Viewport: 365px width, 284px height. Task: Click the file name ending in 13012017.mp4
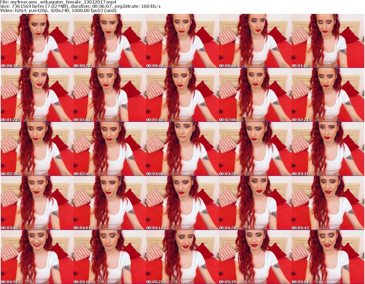63,2
